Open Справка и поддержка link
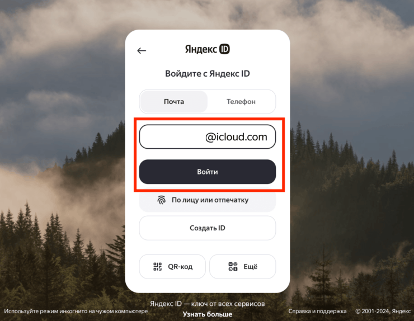 (x=317, y=311)
